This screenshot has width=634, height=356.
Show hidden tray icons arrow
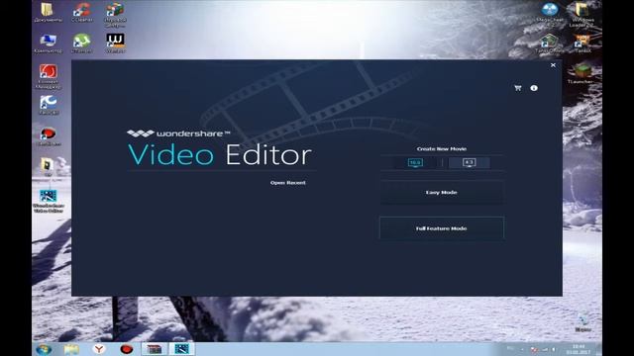(522, 349)
